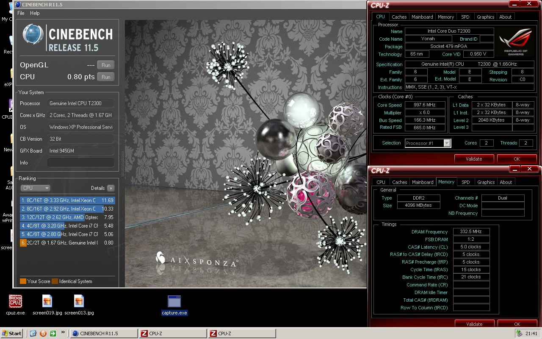
Task: Open CPU tab in lower CPU-Z window
Action: 381,182
